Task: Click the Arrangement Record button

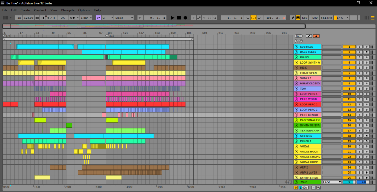Action: click(x=185, y=18)
